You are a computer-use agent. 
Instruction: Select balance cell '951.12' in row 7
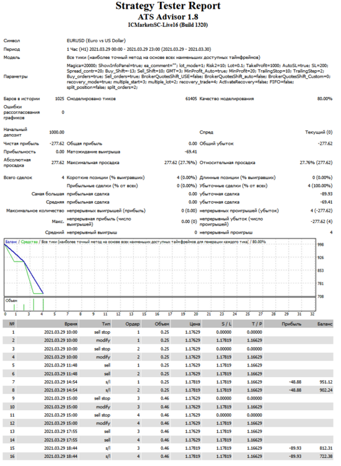[x=326, y=382]
